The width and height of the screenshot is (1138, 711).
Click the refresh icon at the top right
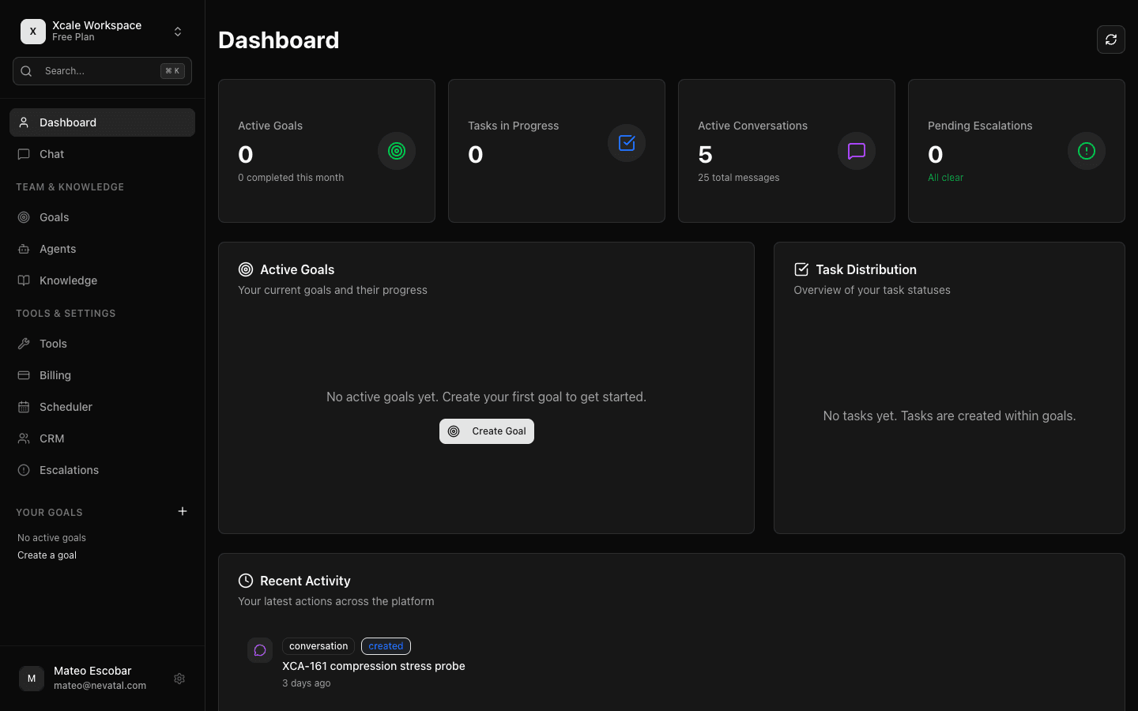pyautogui.click(x=1110, y=39)
